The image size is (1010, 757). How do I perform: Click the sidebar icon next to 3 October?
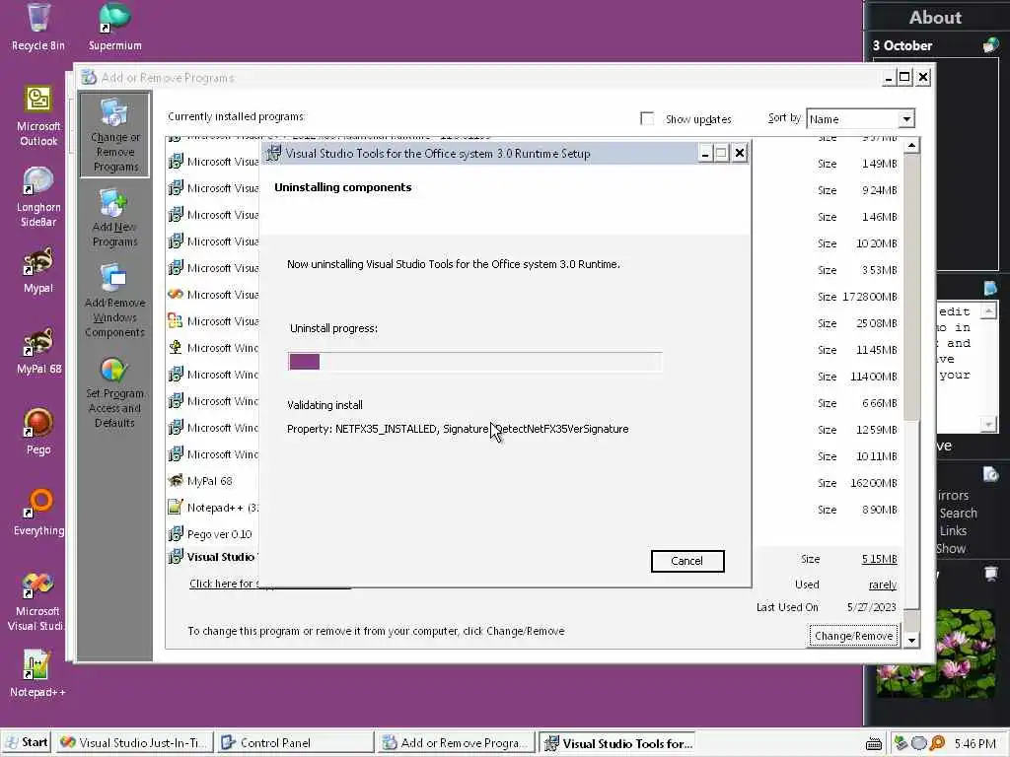[x=990, y=45]
